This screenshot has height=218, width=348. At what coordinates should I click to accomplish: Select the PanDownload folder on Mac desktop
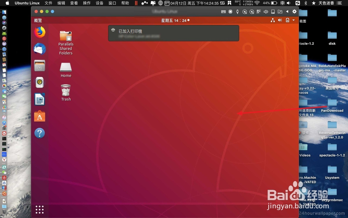click(x=332, y=105)
